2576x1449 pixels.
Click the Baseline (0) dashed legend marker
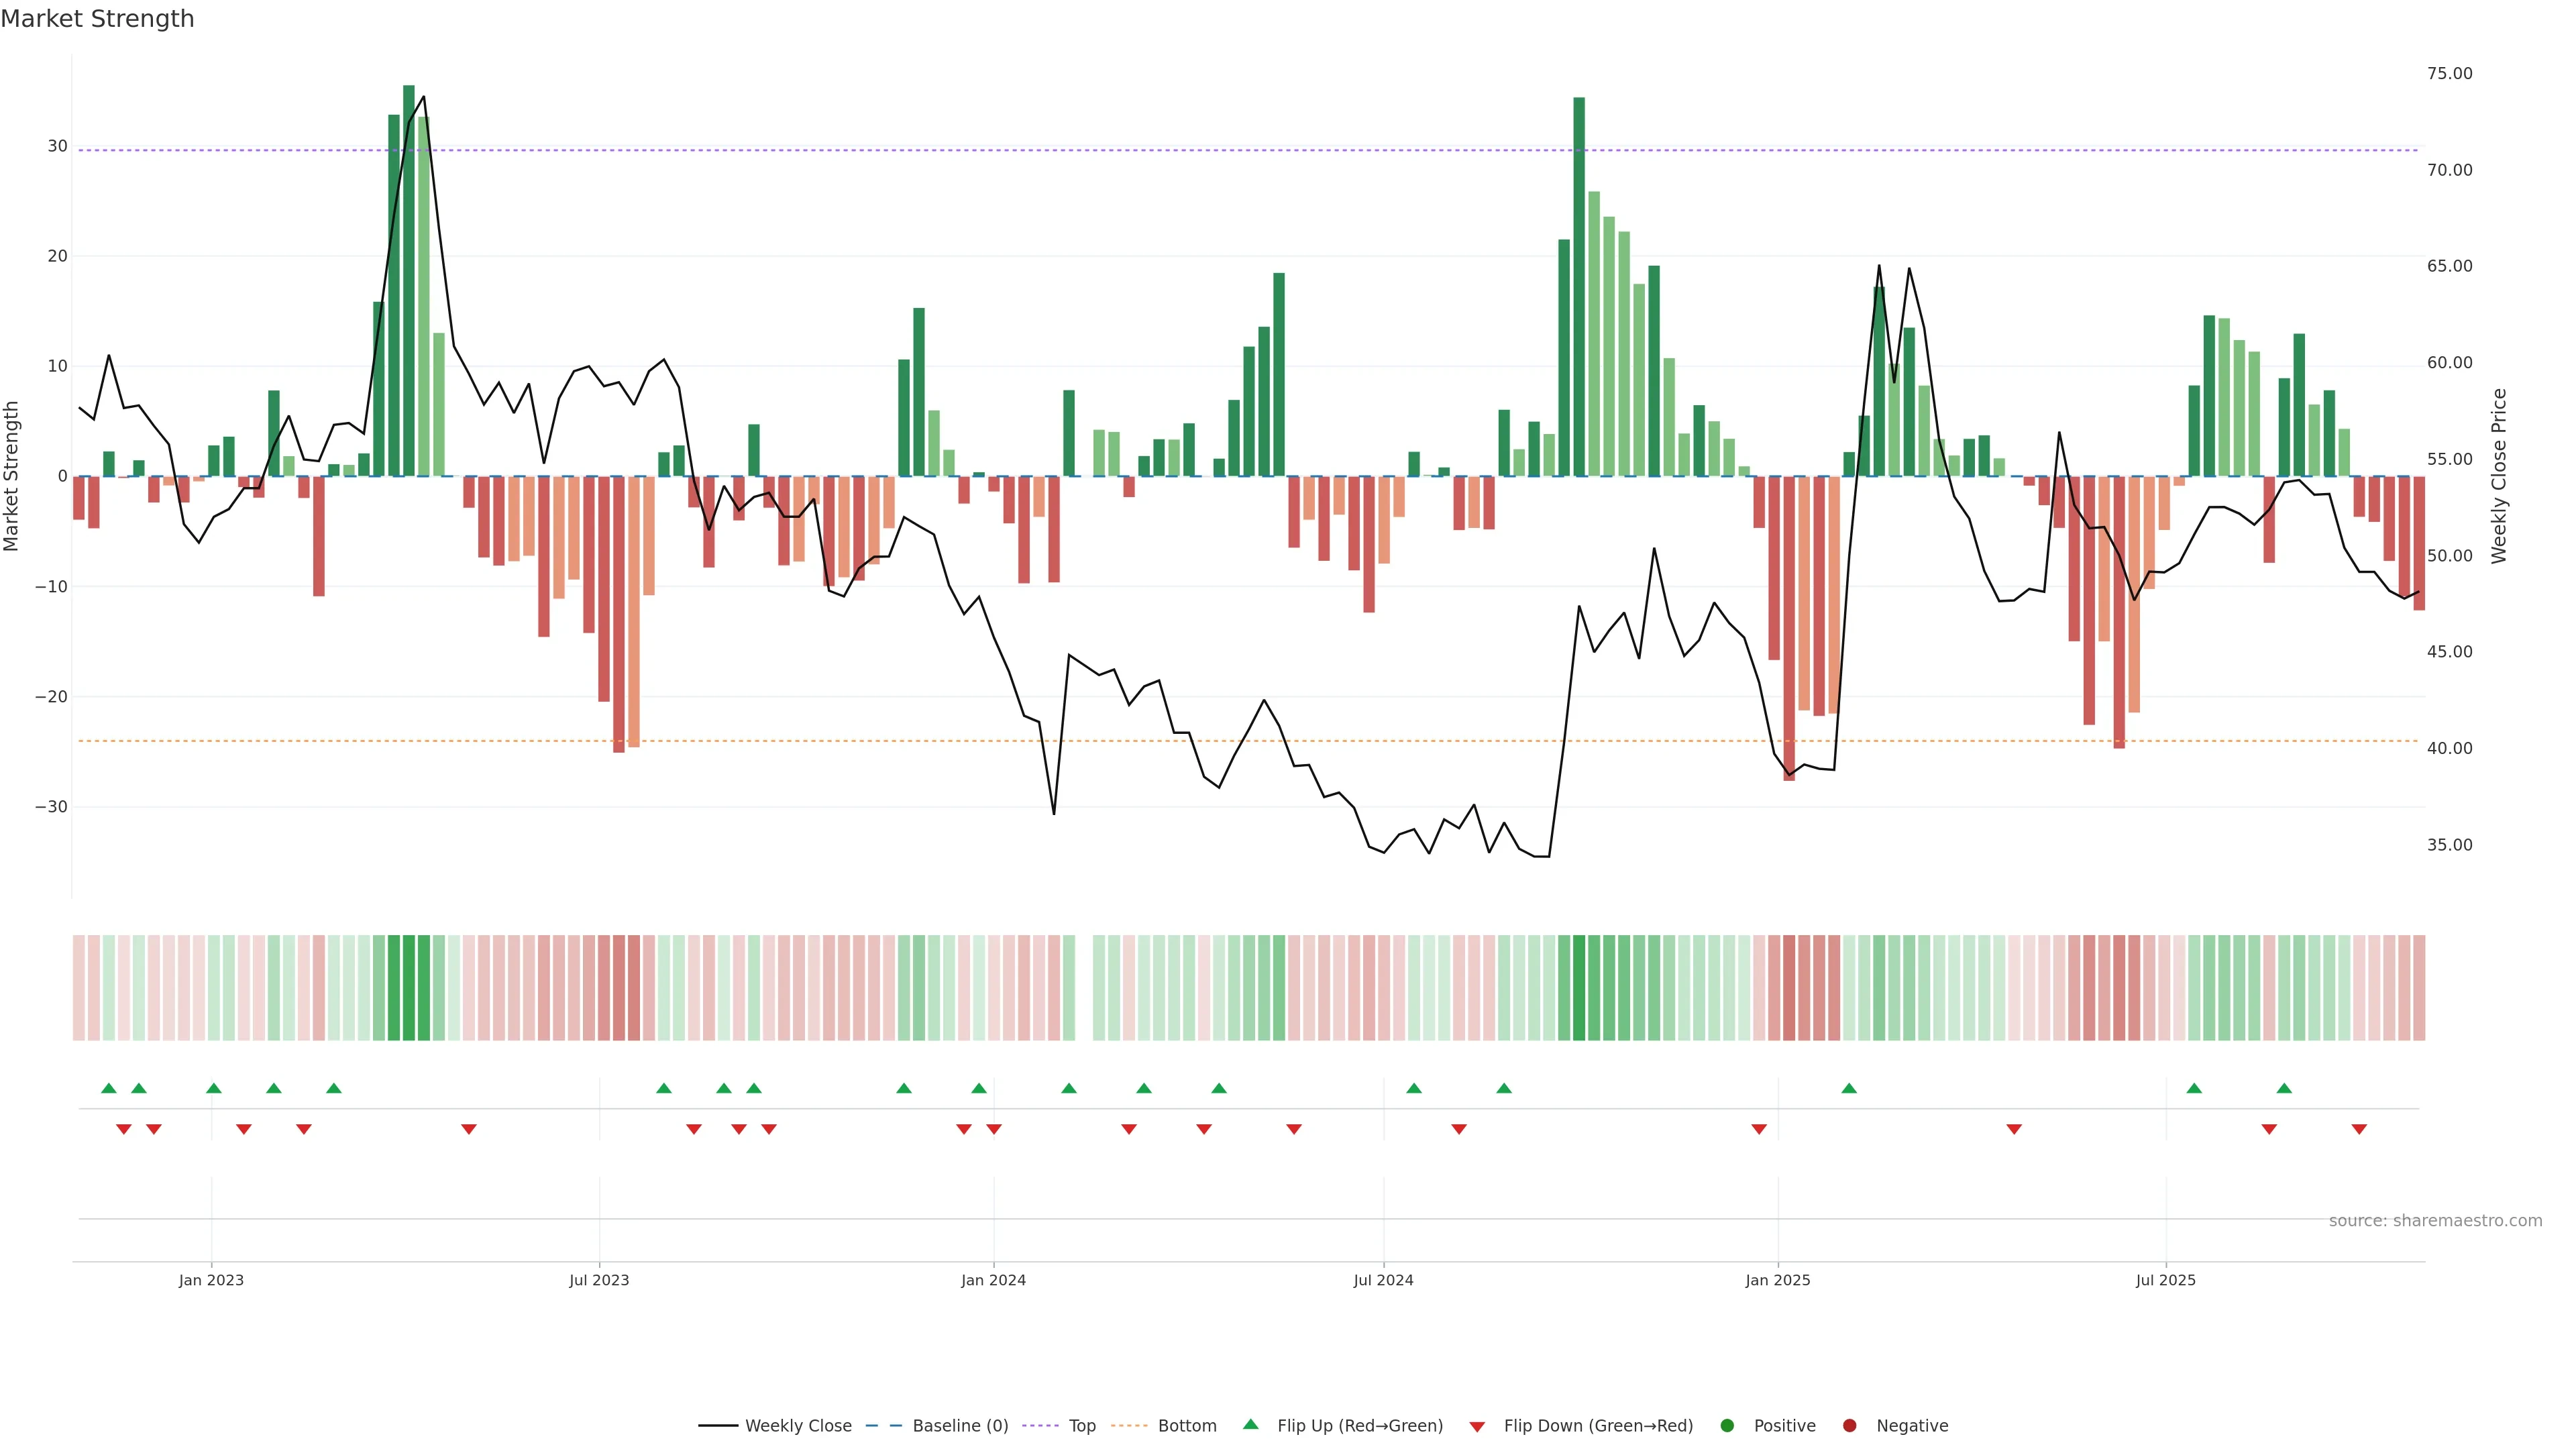coord(883,1426)
